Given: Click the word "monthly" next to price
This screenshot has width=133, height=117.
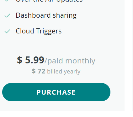Looking at the screenshot, I should click(x=80, y=61).
